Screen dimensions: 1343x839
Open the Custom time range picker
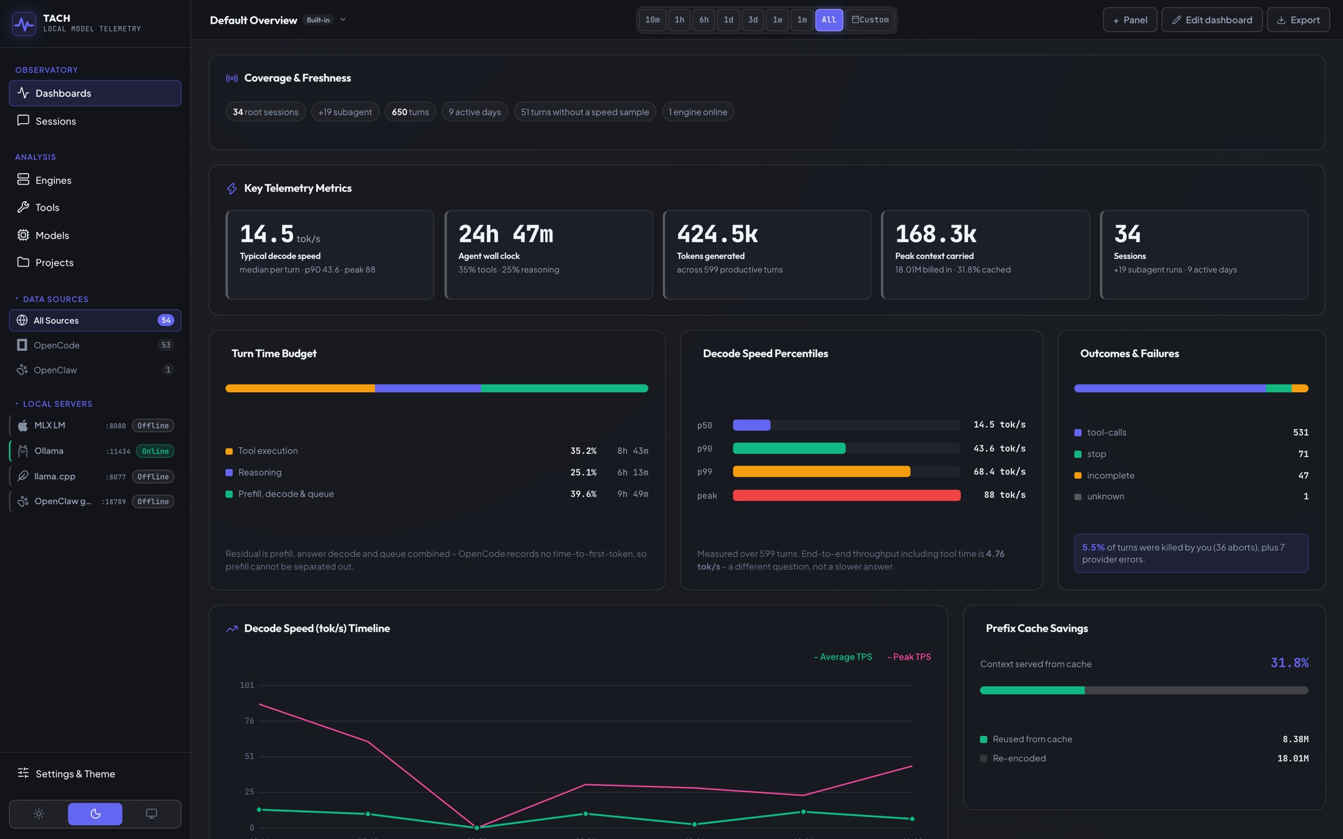871,20
